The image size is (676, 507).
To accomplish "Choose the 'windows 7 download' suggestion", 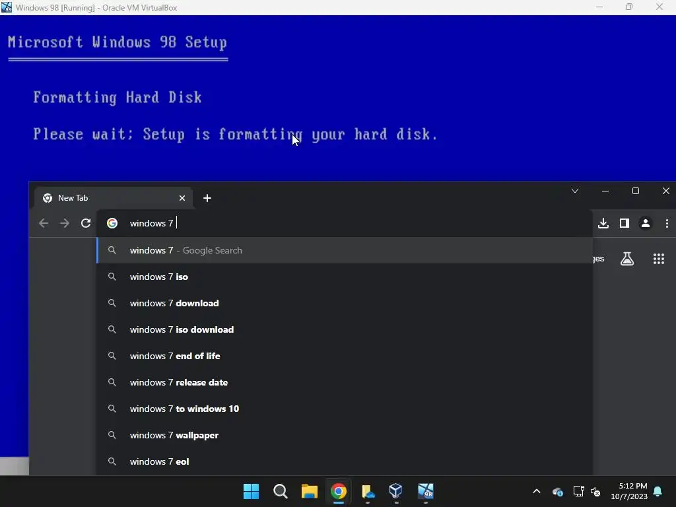I will click(x=345, y=303).
